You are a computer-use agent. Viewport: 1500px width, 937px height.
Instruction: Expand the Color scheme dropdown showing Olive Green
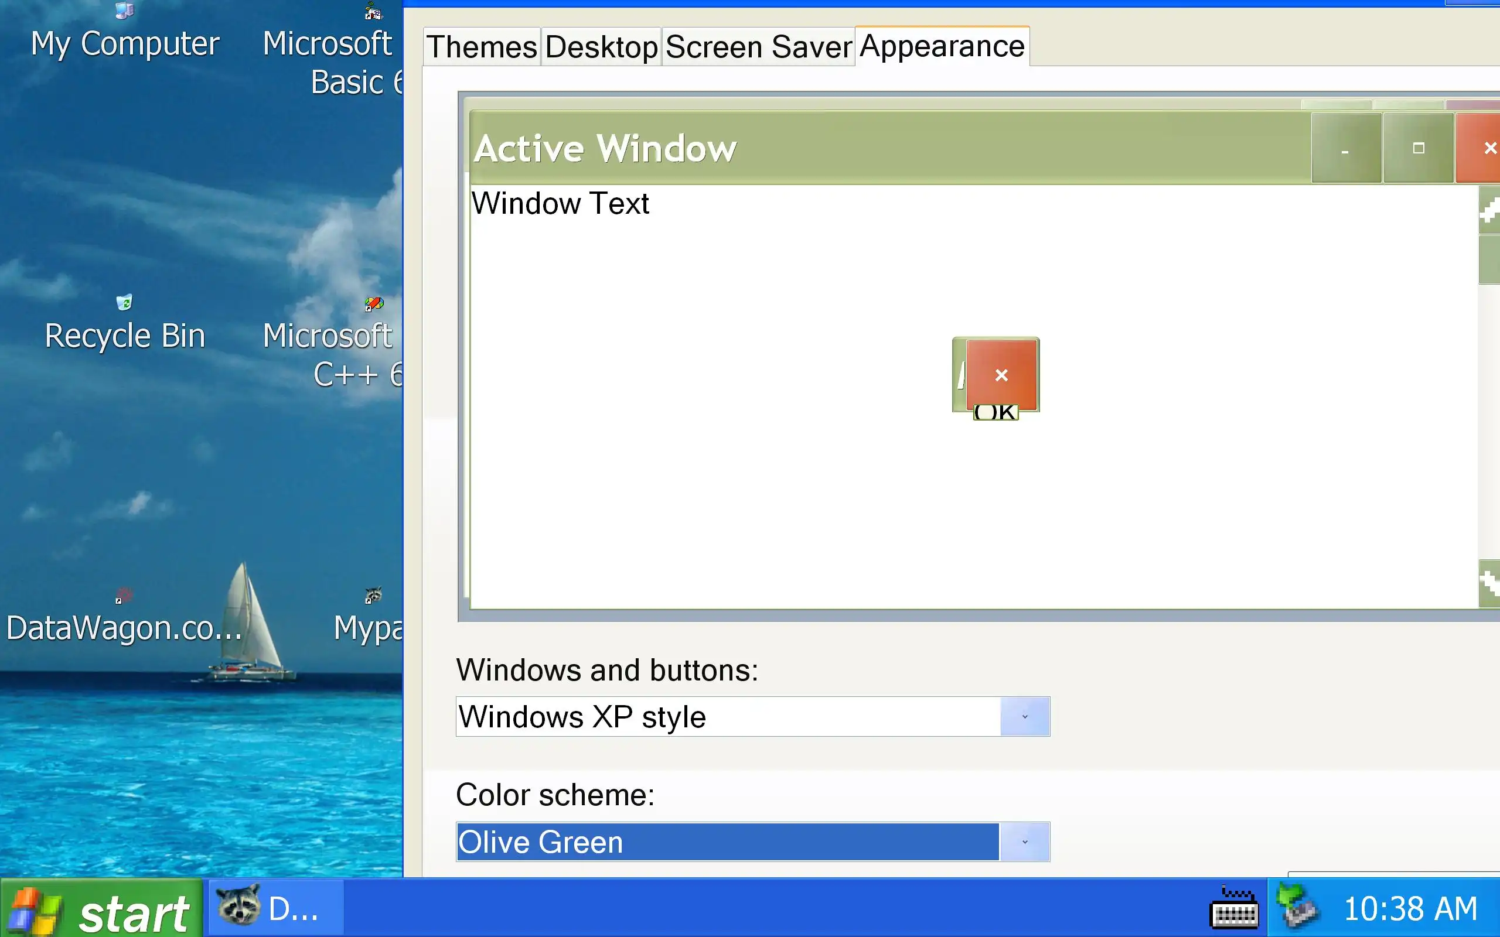click(1024, 842)
